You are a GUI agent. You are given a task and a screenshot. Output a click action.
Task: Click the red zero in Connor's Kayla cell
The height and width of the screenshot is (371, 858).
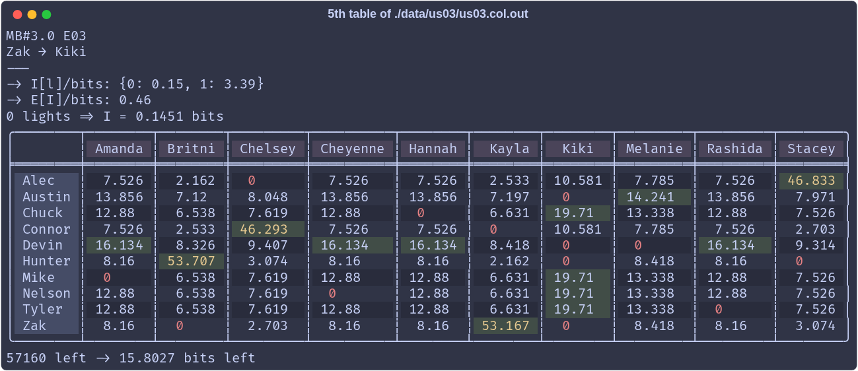pyautogui.click(x=493, y=229)
